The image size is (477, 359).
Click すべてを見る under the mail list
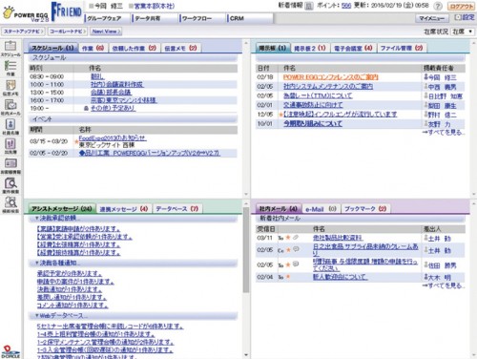pos(443,285)
